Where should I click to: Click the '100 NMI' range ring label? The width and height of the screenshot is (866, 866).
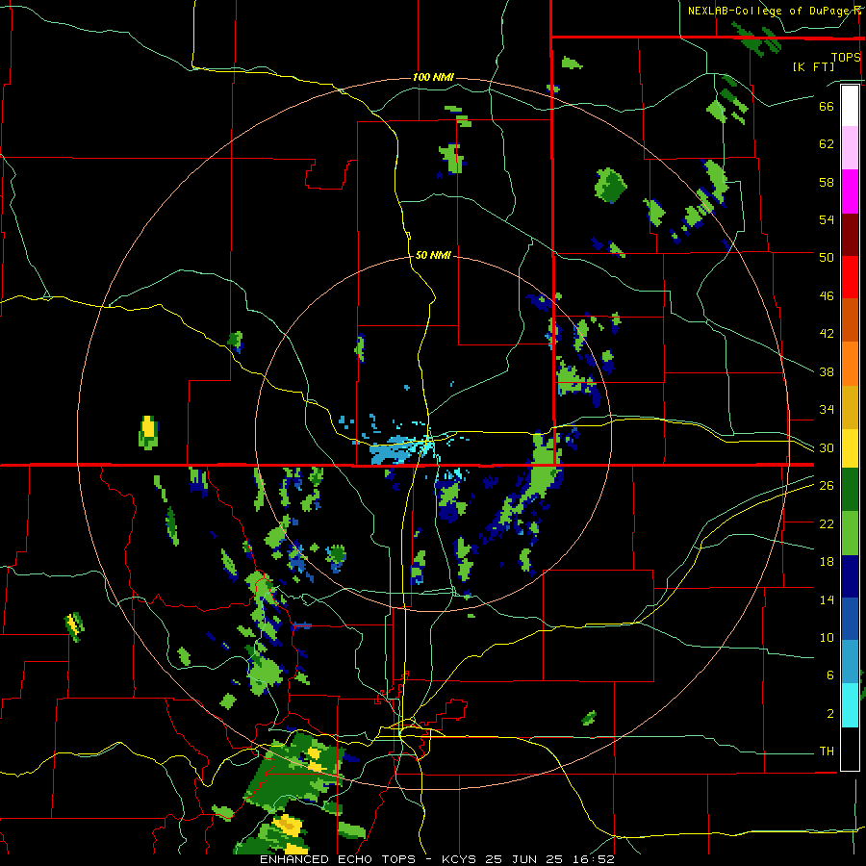tap(433, 77)
